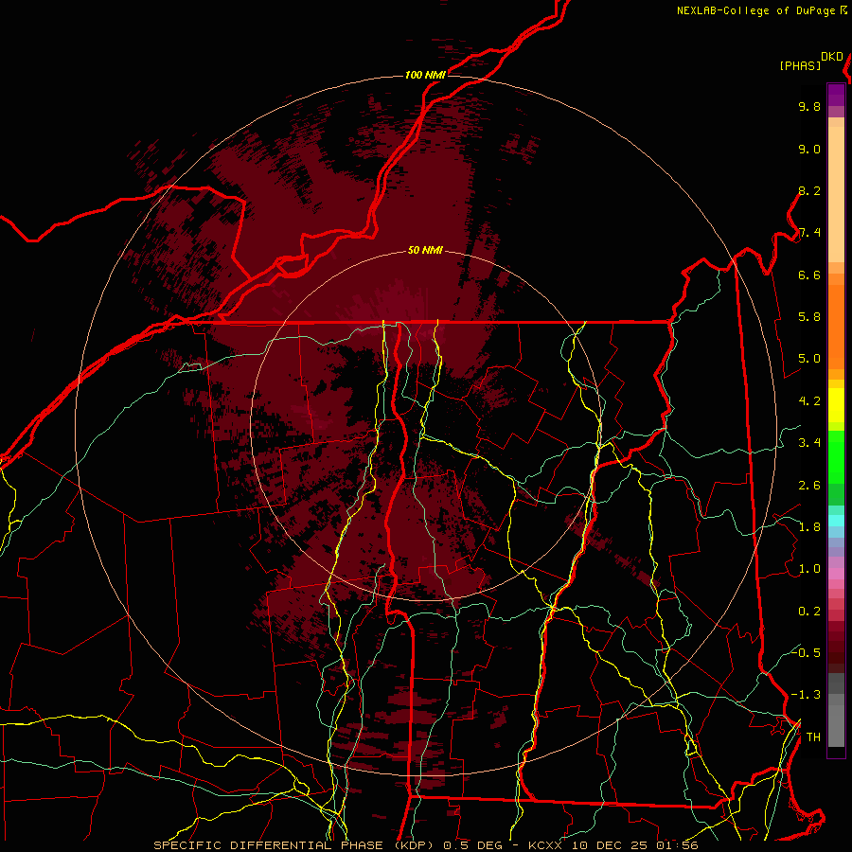
Task: Click the SPECIFIC DIFFERENTIAL PHASE (KDP) caption text
Action: pos(295,845)
